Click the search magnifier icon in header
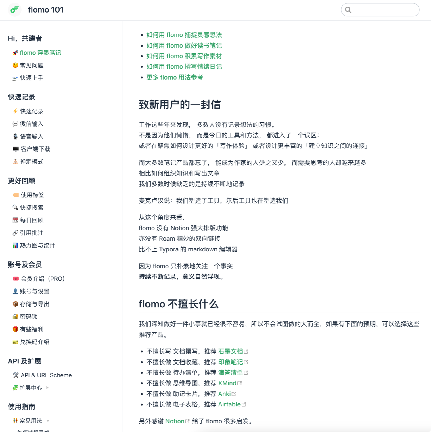The image size is (431, 432). coord(348,10)
